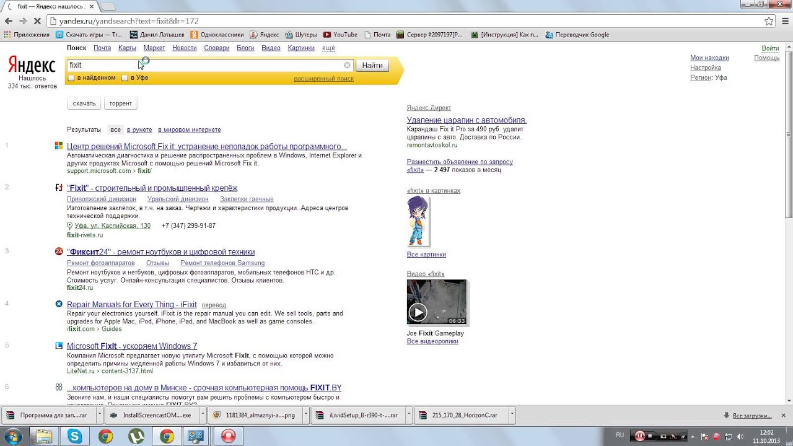Filter results 'в рунете'

coord(139,129)
